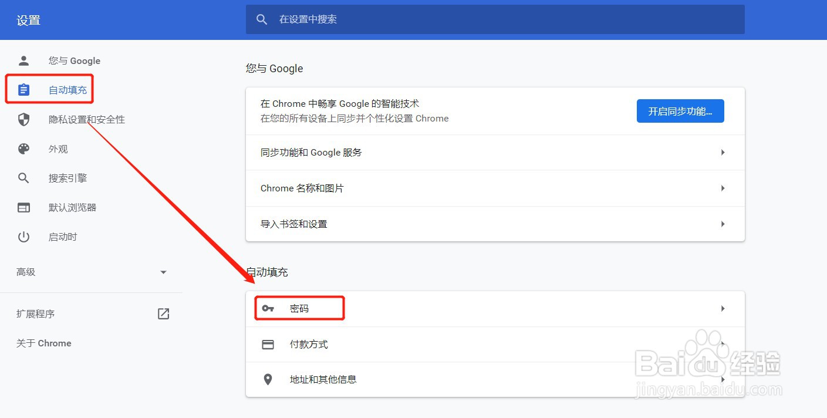Click the power icon beside 启动时
The height and width of the screenshot is (418, 827).
click(x=23, y=237)
